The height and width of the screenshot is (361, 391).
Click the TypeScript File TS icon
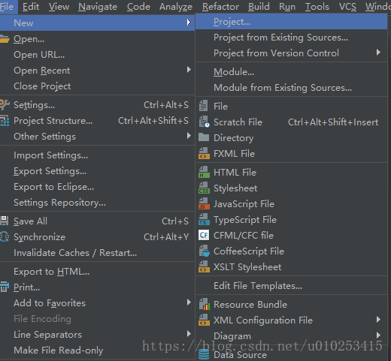pyautogui.click(x=204, y=219)
